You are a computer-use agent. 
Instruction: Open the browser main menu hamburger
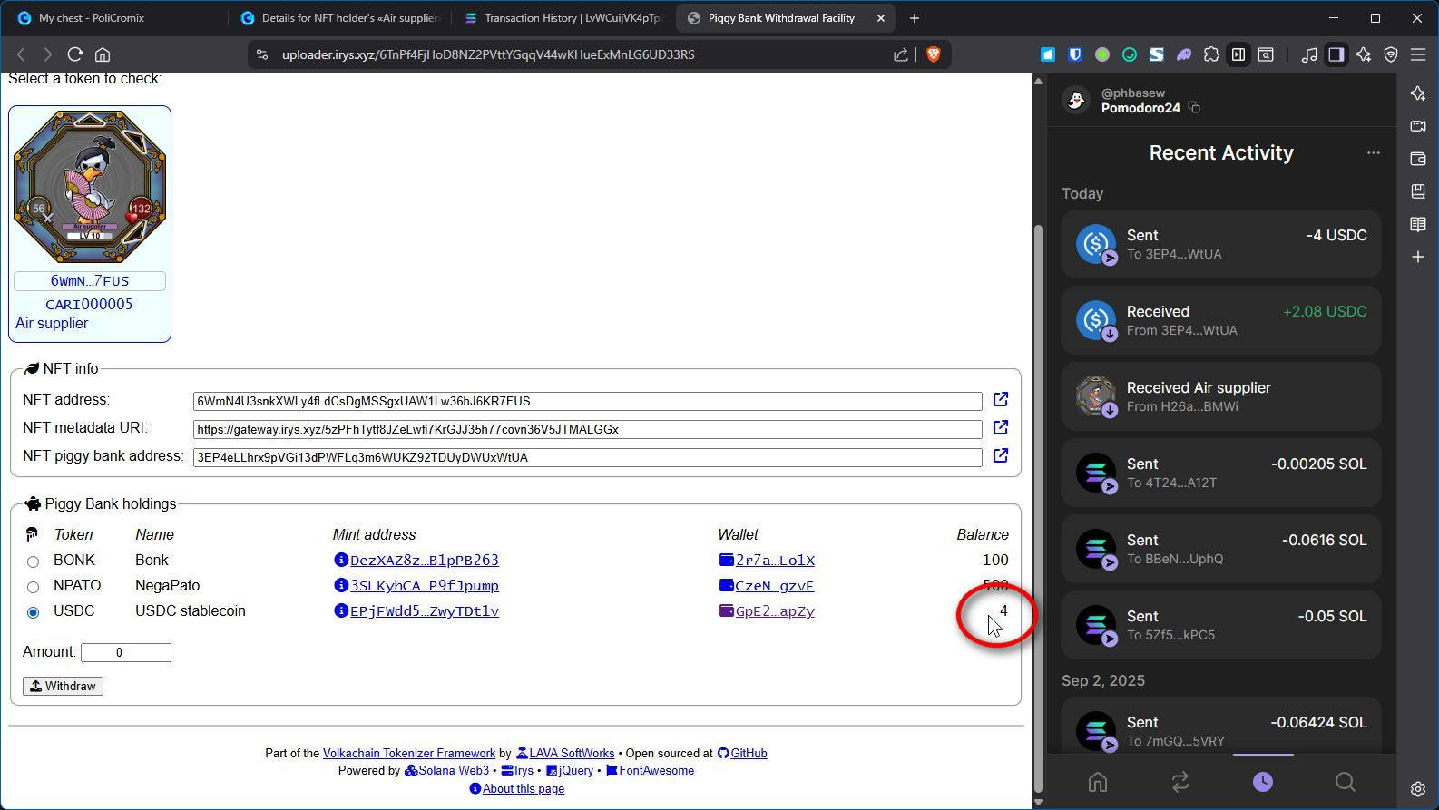[1418, 54]
